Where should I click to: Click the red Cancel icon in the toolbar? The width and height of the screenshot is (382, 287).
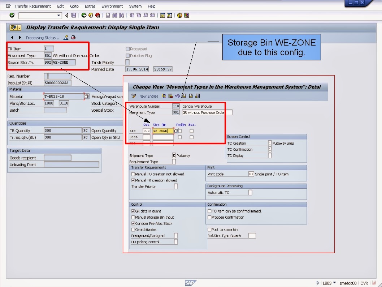click(x=97, y=15)
